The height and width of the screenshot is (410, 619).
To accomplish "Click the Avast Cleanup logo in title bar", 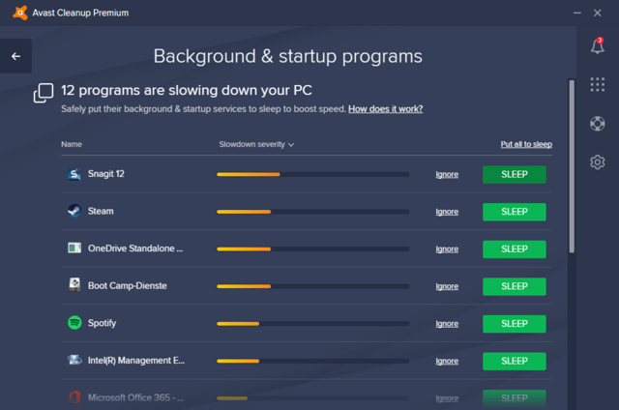I will (13, 13).
